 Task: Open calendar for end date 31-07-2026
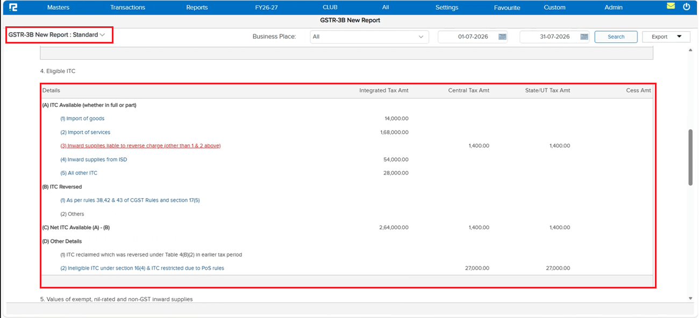coord(584,37)
